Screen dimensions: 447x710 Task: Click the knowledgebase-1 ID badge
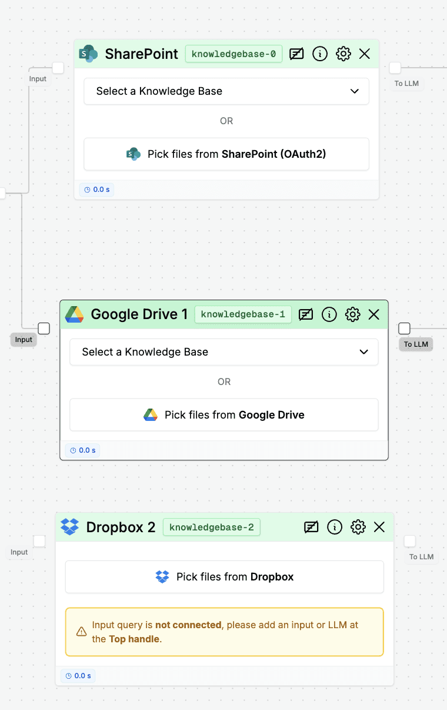click(243, 314)
